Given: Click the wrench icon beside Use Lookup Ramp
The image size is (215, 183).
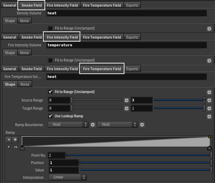Looking at the screenshot, I should tap(209, 116).
